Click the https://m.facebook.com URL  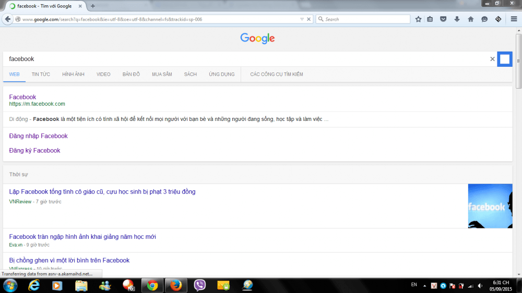pyautogui.click(x=37, y=104)
